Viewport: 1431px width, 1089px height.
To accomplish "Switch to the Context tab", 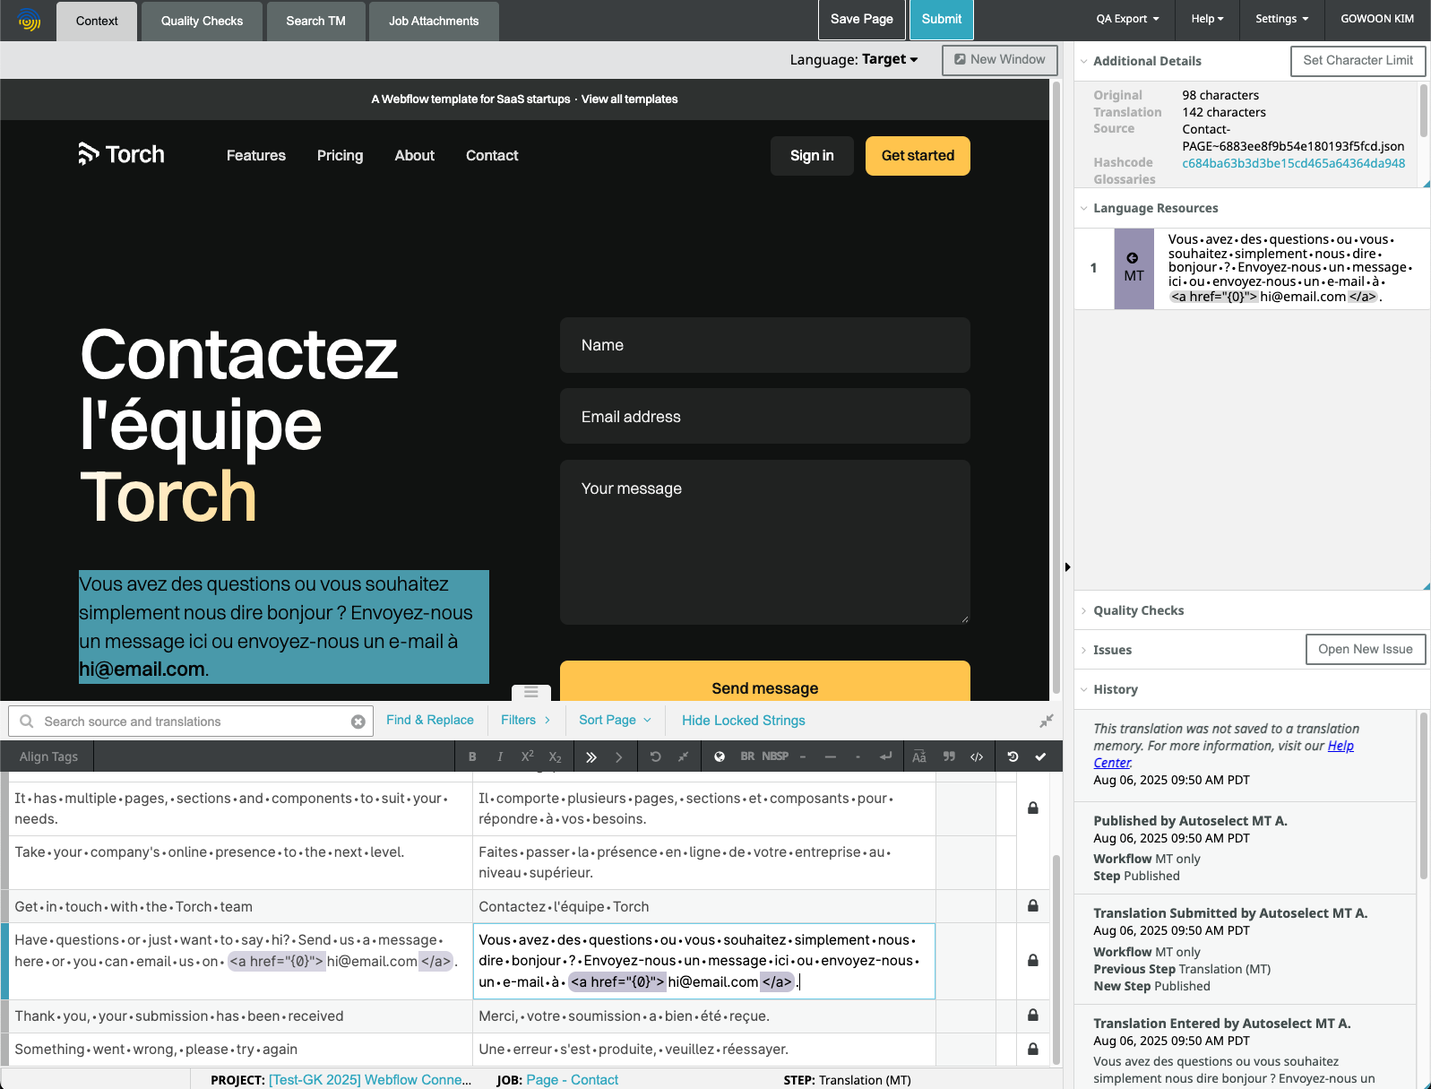I will (97, 21).
